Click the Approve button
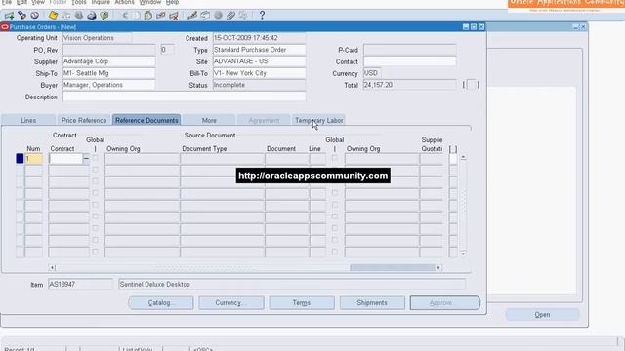Image resolution: width=625 pixels, height=351 pixels. (445, 303)
